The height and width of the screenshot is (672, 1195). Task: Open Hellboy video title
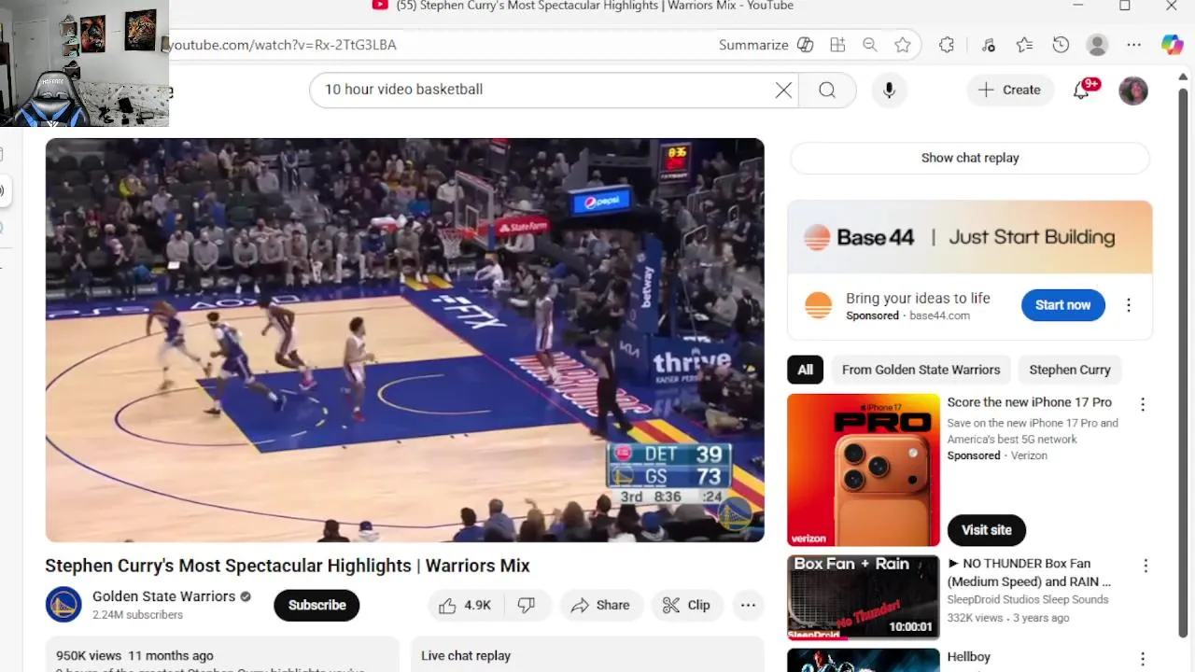[x=968, y=657]
